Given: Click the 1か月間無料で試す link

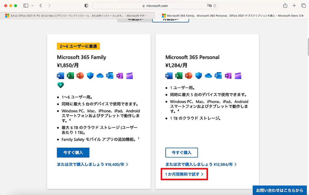Looking at the screenshot, I should 184,174.
